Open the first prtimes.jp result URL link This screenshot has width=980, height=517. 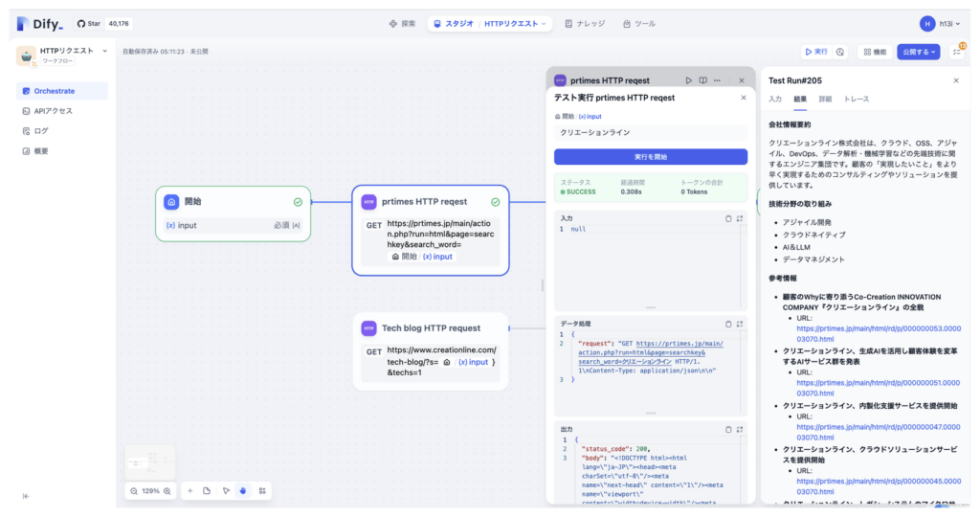click(879, 334)
